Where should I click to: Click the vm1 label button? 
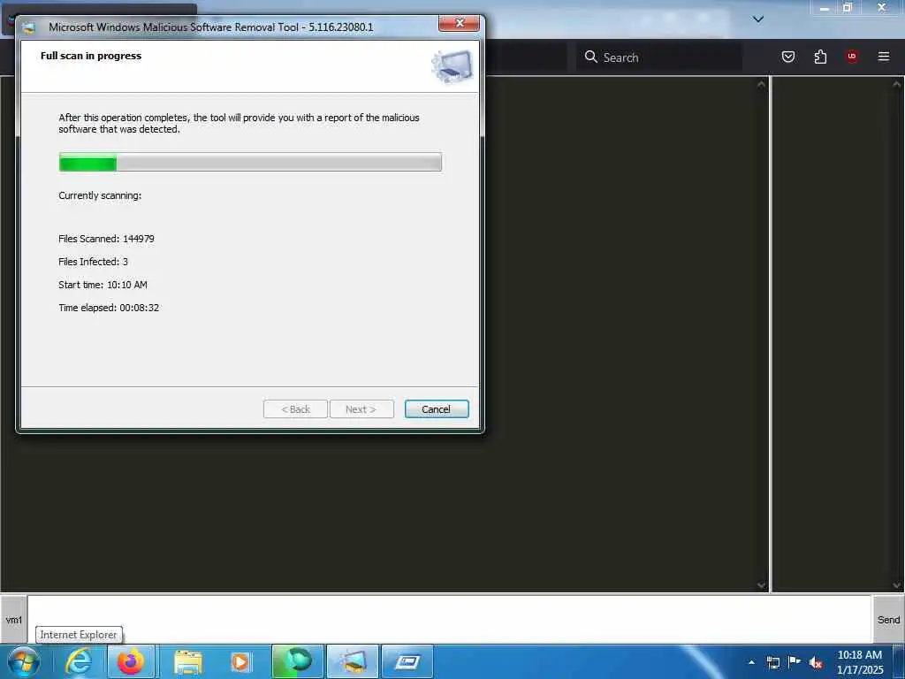tap(14, 620)
